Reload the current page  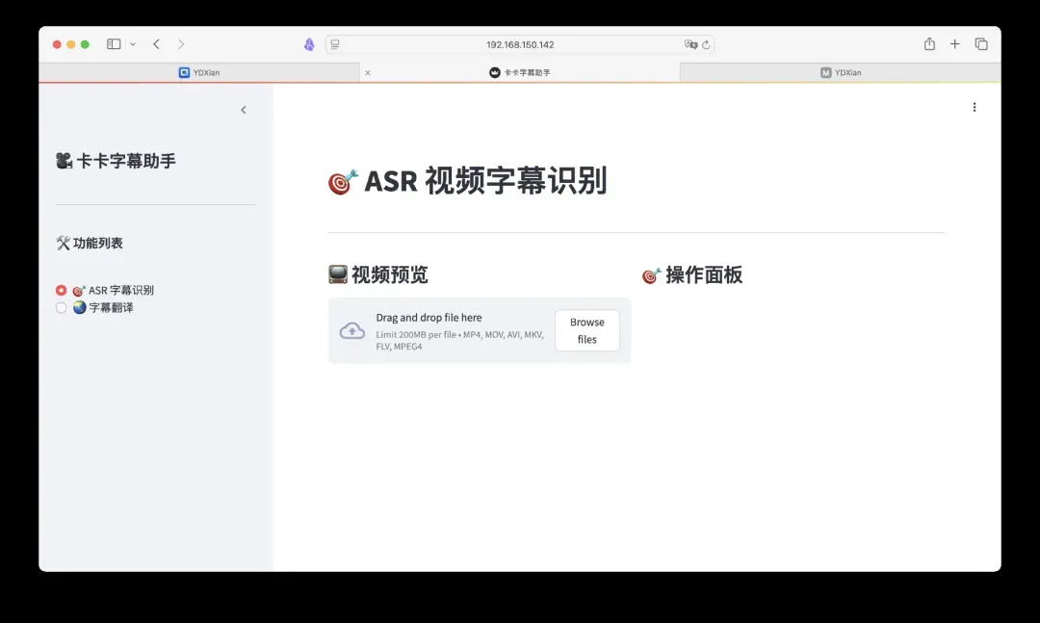pos(706,44)
